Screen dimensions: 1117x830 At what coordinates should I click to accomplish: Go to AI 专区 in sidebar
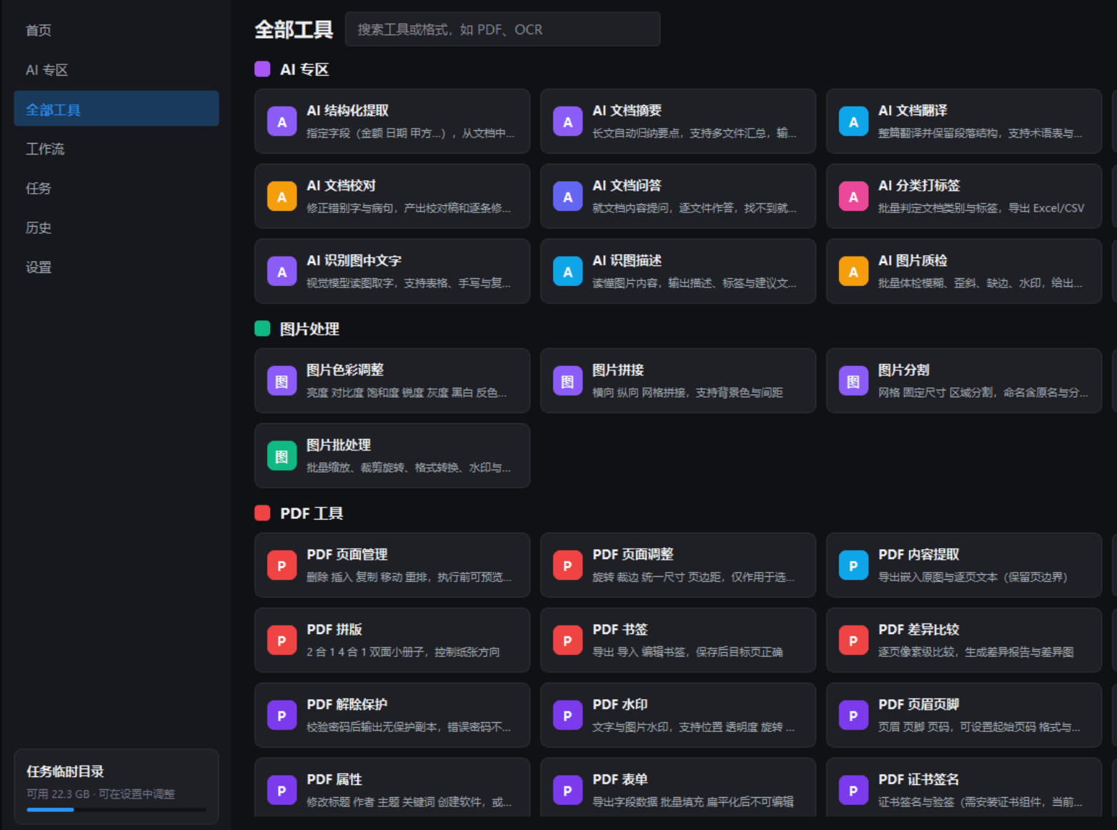(x=116, y=70)
